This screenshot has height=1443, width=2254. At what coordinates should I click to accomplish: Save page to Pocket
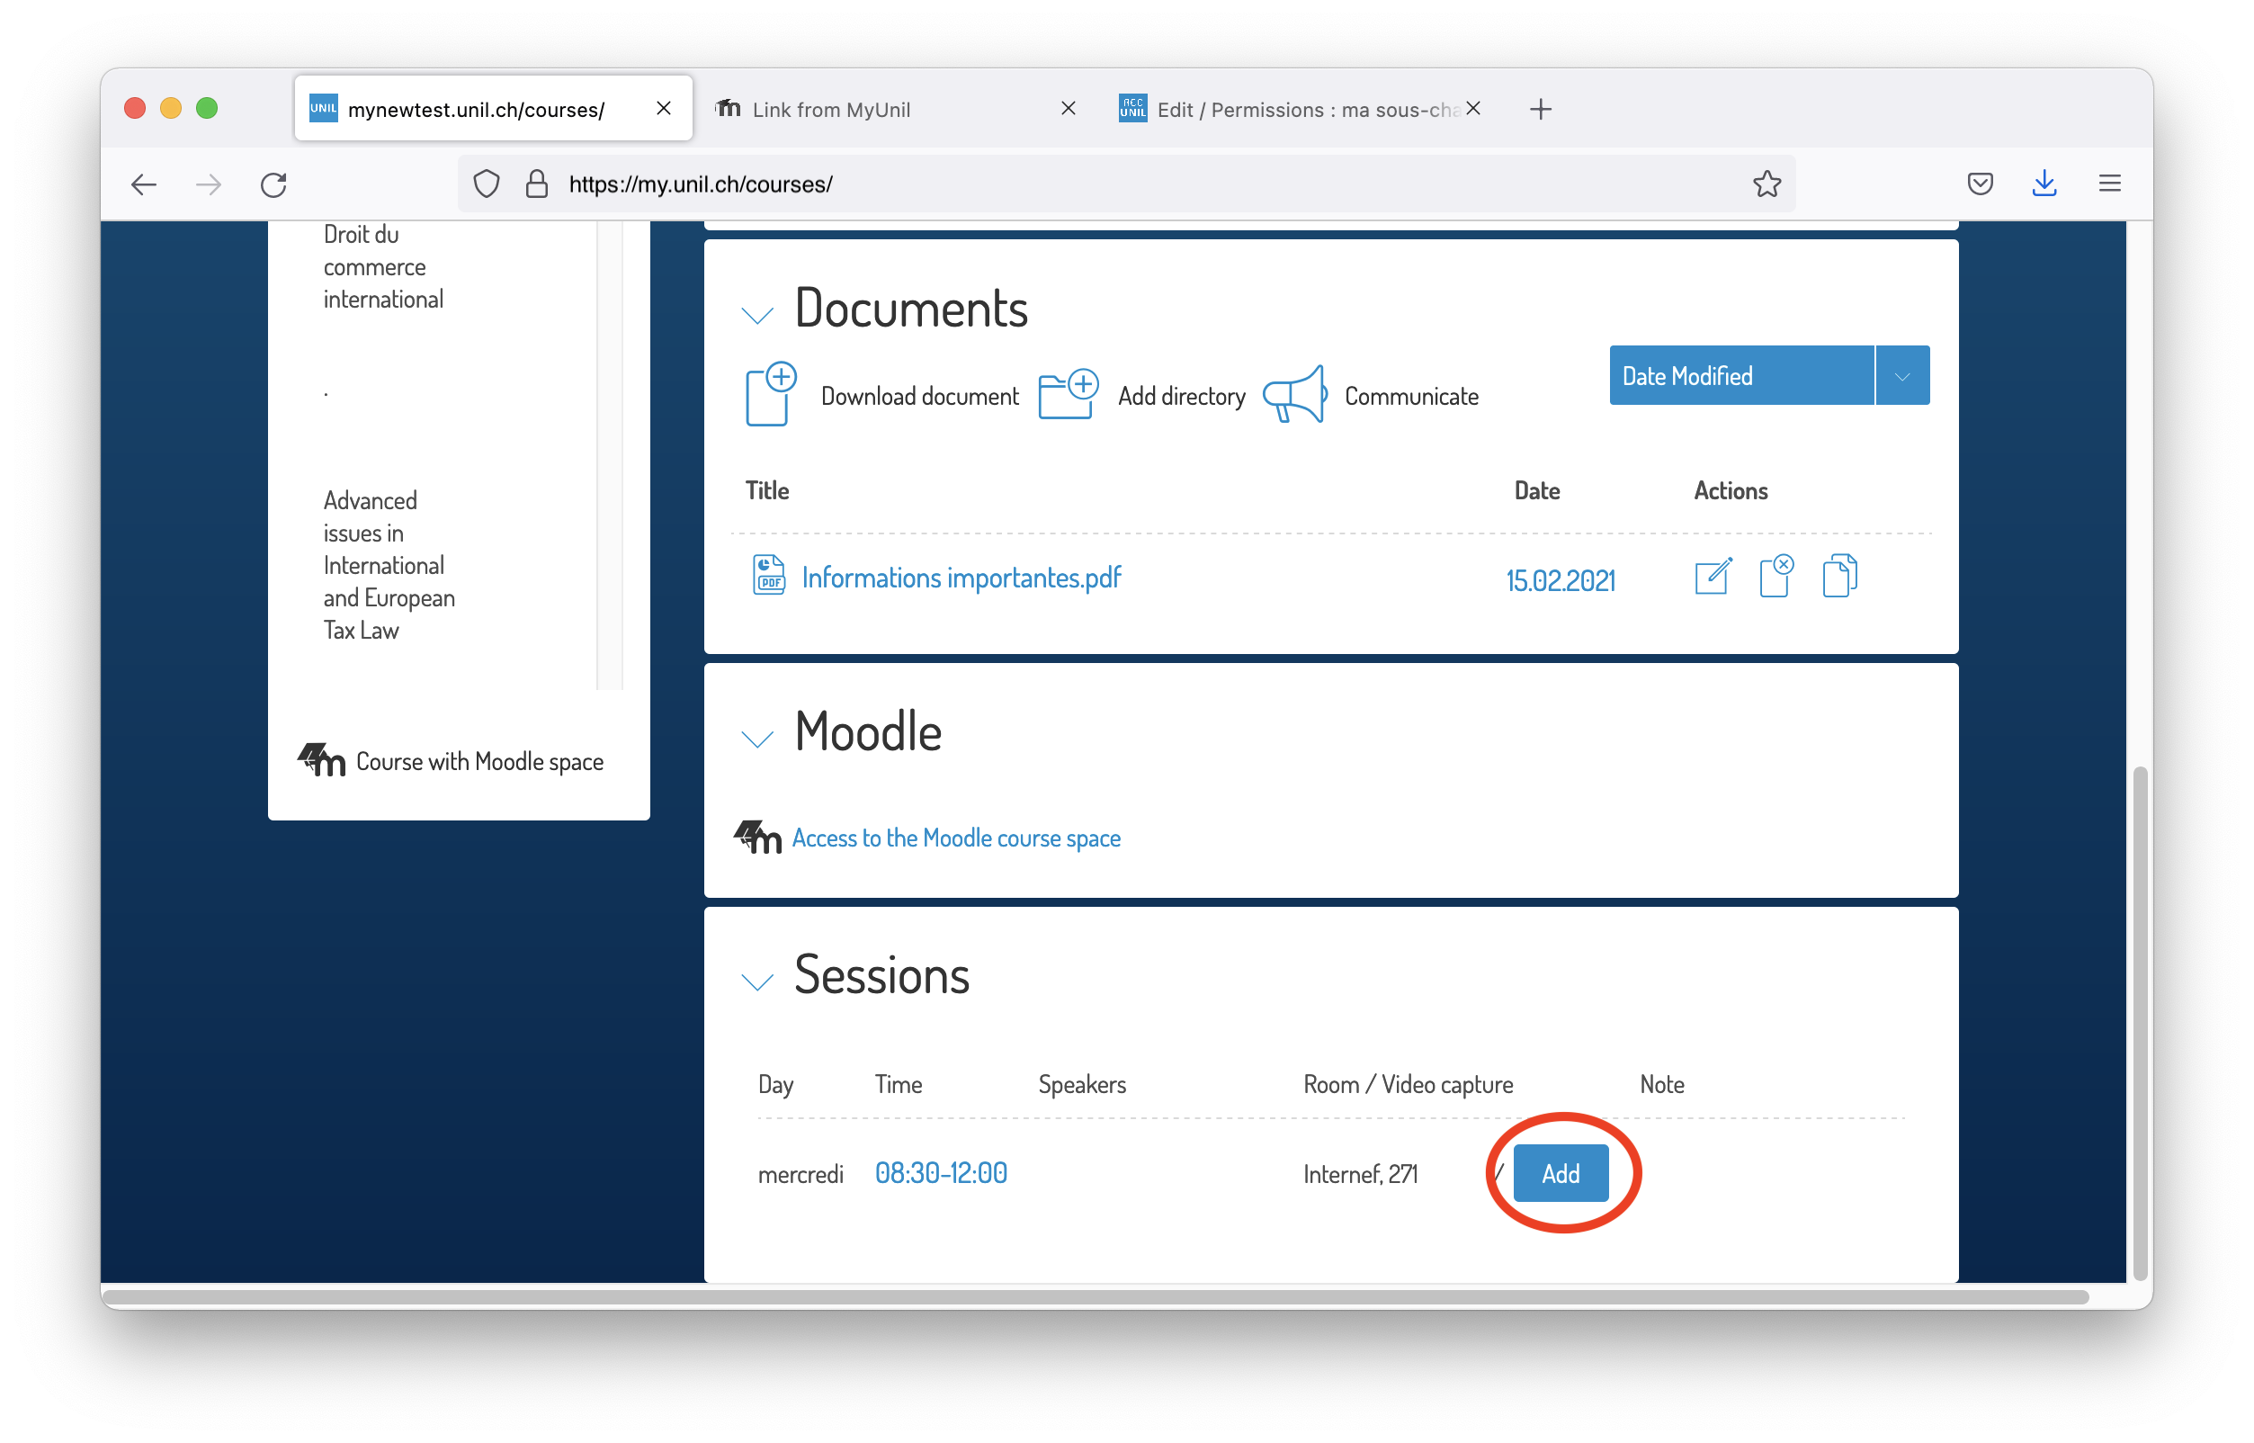(x=1980, y=184)
